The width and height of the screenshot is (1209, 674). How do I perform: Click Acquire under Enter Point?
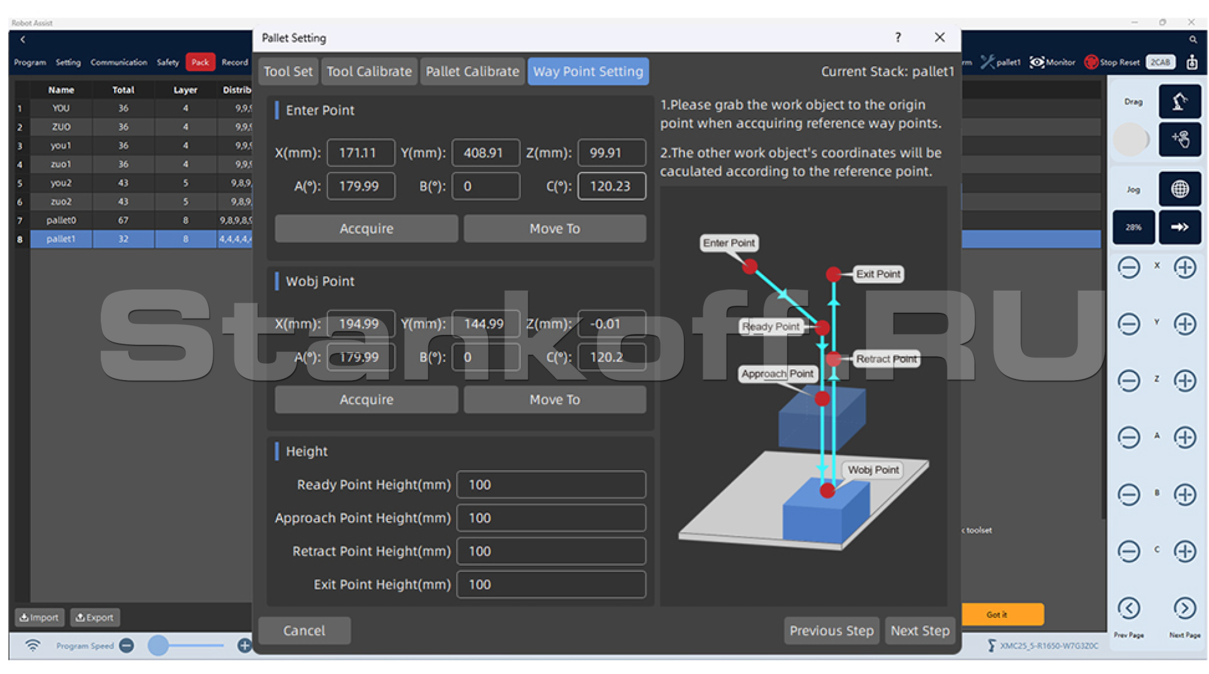click(x=366, y=229)
